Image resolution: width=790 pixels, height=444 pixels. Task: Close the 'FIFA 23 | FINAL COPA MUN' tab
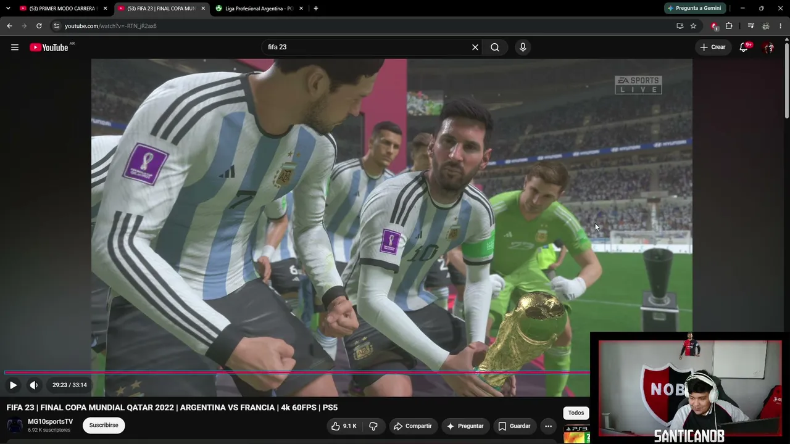(x=203, y=9)
